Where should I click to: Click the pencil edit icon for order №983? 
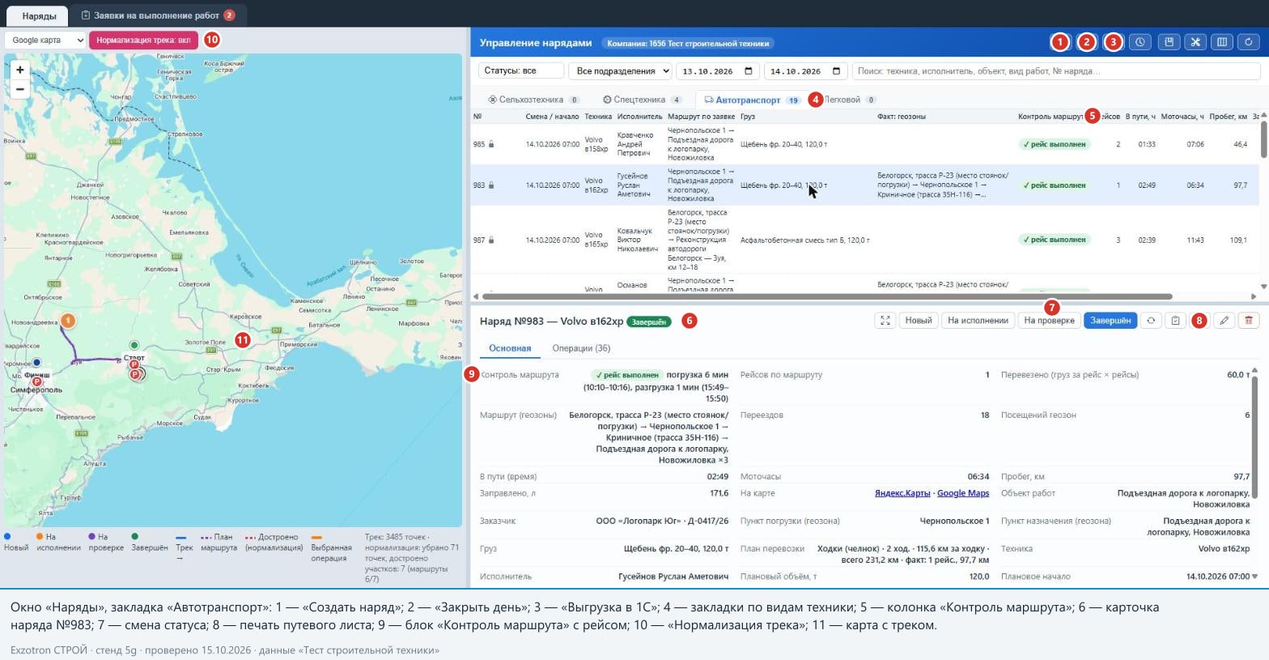tap(1224, 321)
